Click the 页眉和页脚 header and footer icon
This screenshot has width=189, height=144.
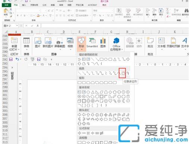173,41
